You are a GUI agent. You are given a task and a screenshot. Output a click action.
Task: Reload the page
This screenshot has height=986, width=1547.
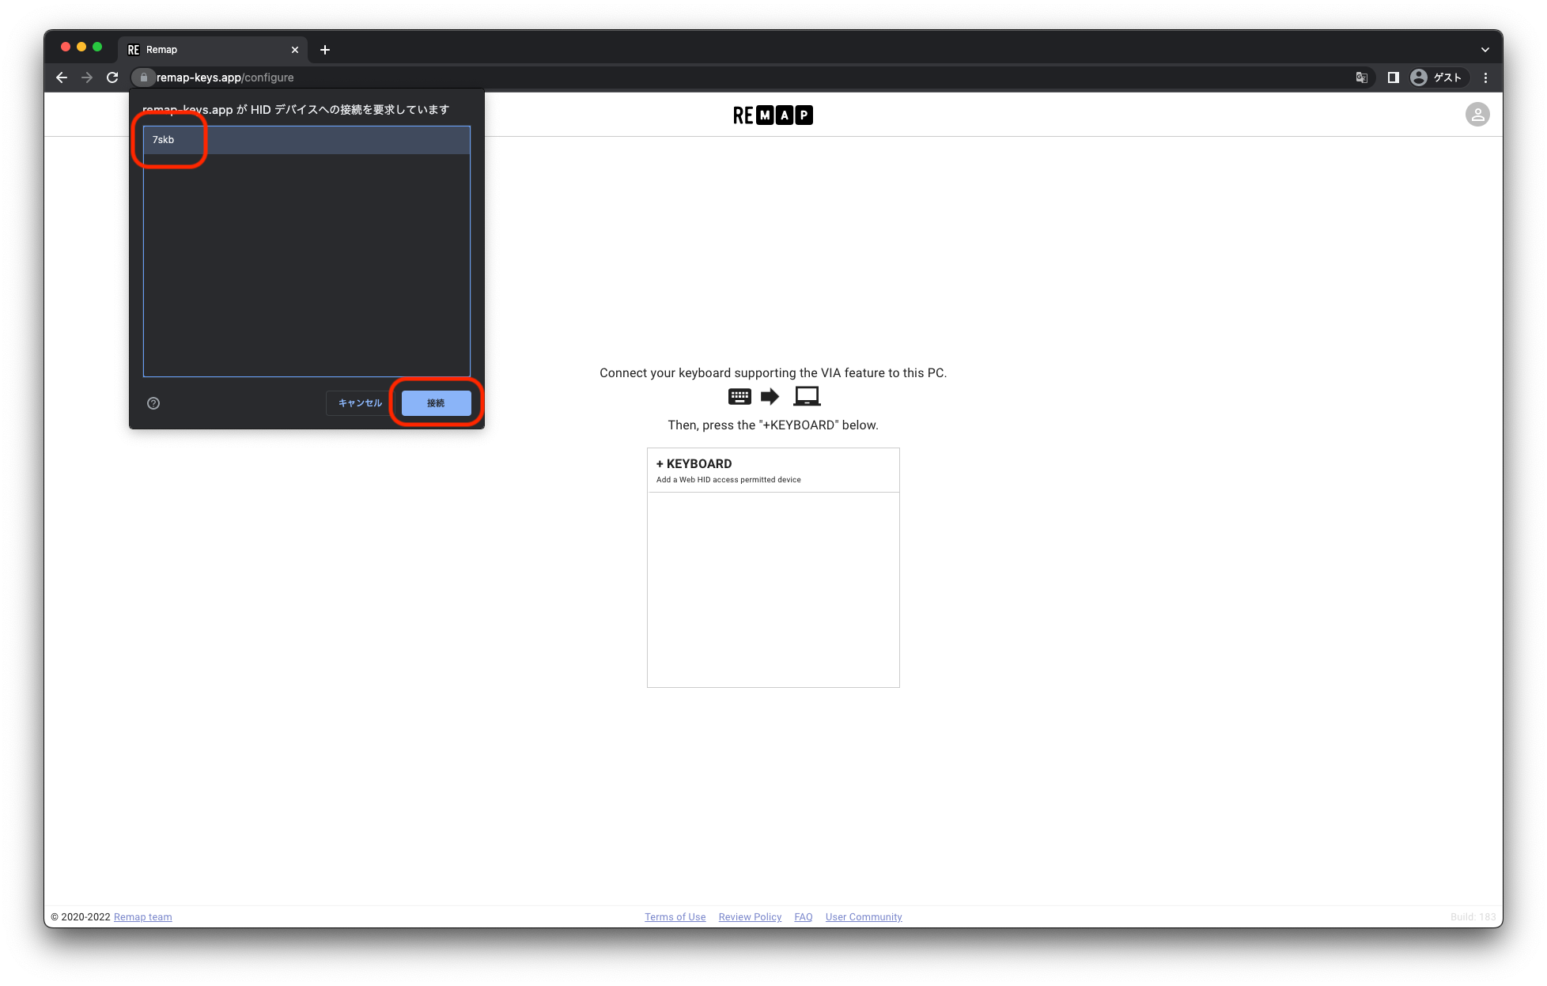coord(112,77)
